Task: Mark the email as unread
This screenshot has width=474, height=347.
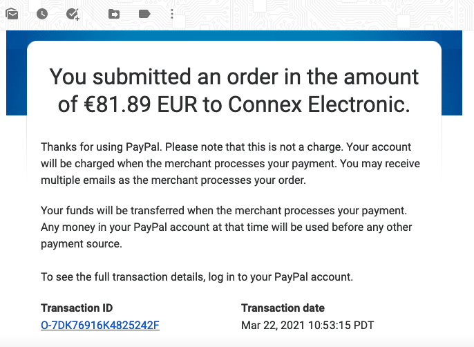Action: 12,14
